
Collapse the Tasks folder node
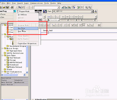pos(2,34)
